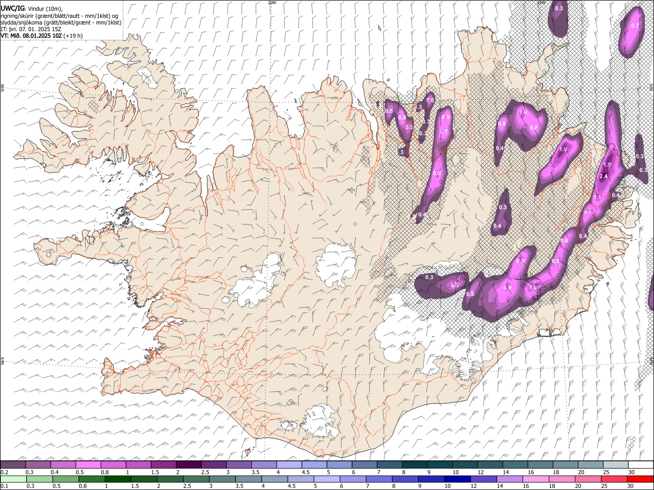Click the 15W longitude label
The image size is (654, 490).
pyautogui.click(x=541, y=3)
